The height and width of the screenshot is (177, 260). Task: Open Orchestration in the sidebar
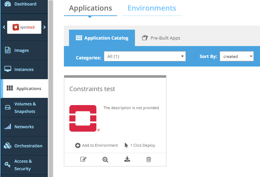(28, 146)
